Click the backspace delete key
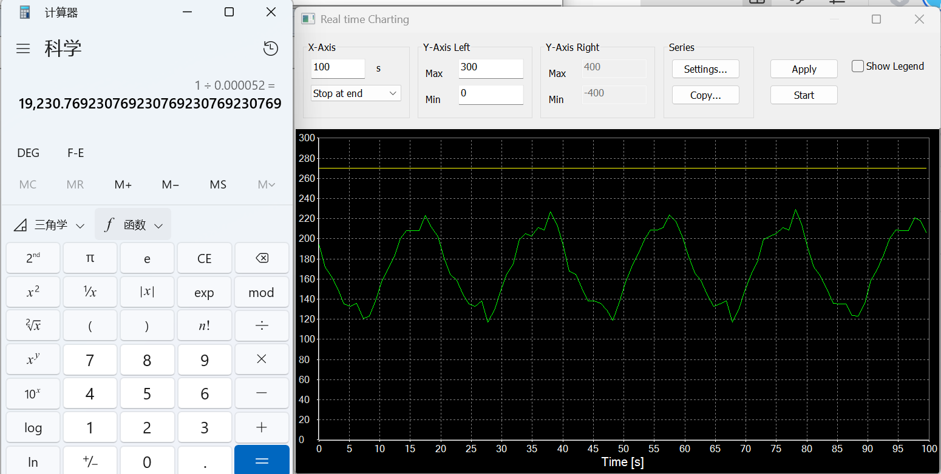Viewport: 941px width, 474px height. 262,258
